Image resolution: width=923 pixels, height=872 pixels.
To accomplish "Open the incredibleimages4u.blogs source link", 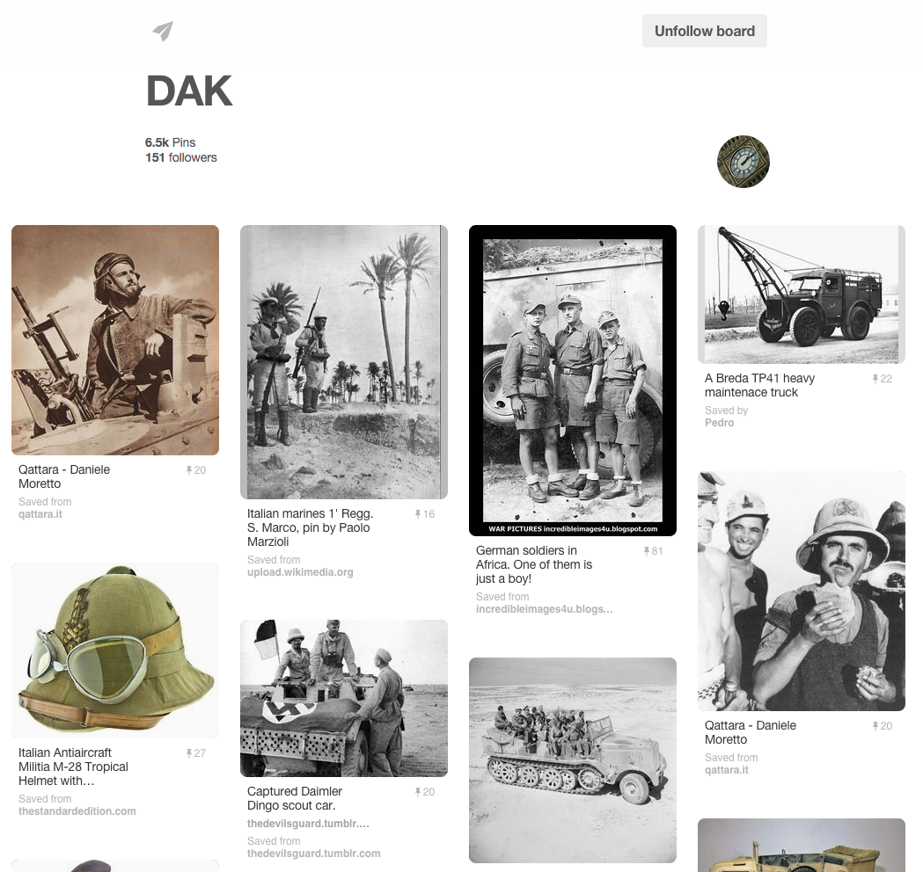I will click(545, 609).
